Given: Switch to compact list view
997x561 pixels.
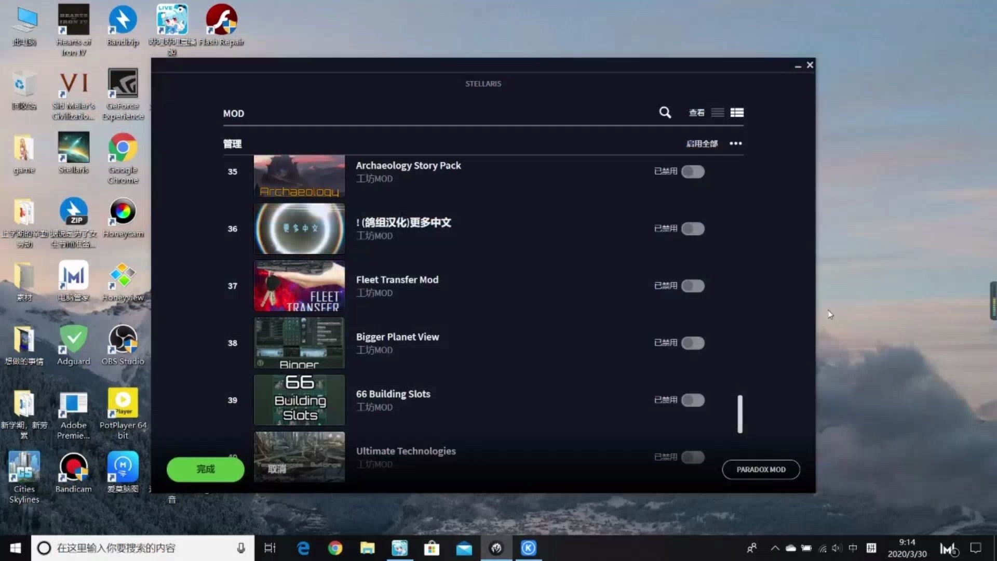Looking at the screenshot, I should pos(718,113).
